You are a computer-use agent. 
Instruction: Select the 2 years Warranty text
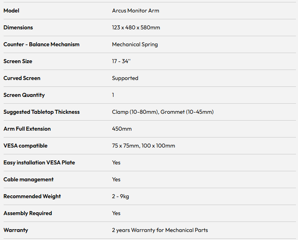pos(160,230)
